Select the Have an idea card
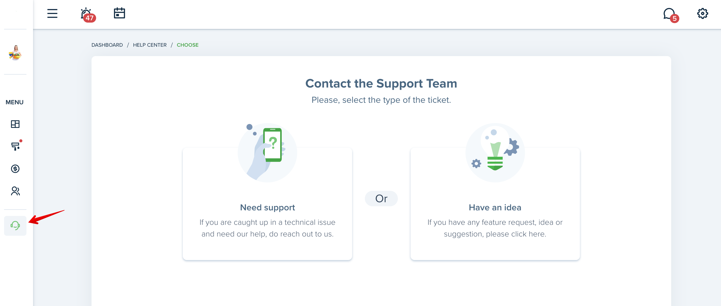This screenshot has width=721, height=306. tap(495, 204)
